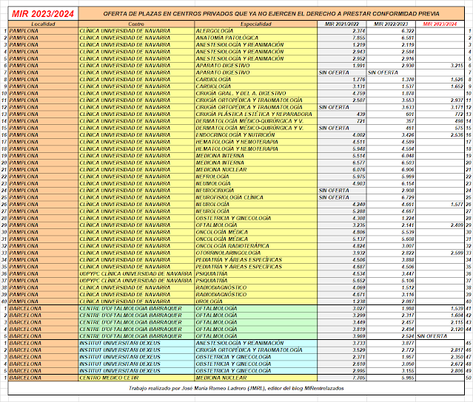Click 'CIRUGÍA GRAL. Y DEL A. DIGESTIVO' cell
Screen dimensions: 473x402
(256, 93)
